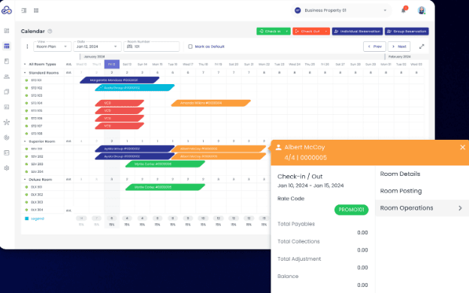Click the Jan 10, 2024 - Jan 15, 2024 date range
469x293 pixels.
tap(310, 186)
